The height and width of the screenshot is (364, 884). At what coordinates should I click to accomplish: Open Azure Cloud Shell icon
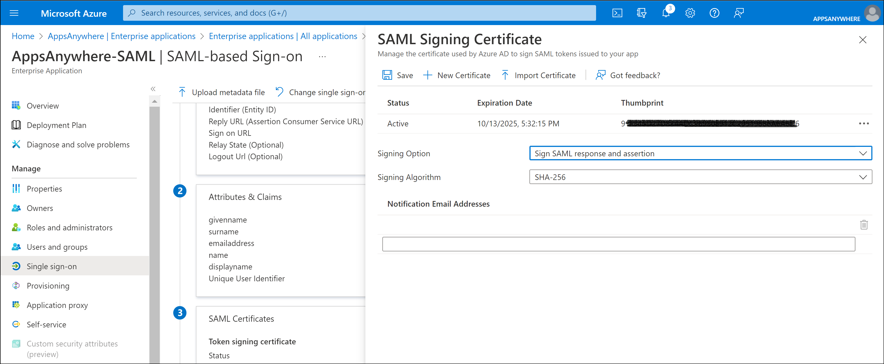pos(617,13)
